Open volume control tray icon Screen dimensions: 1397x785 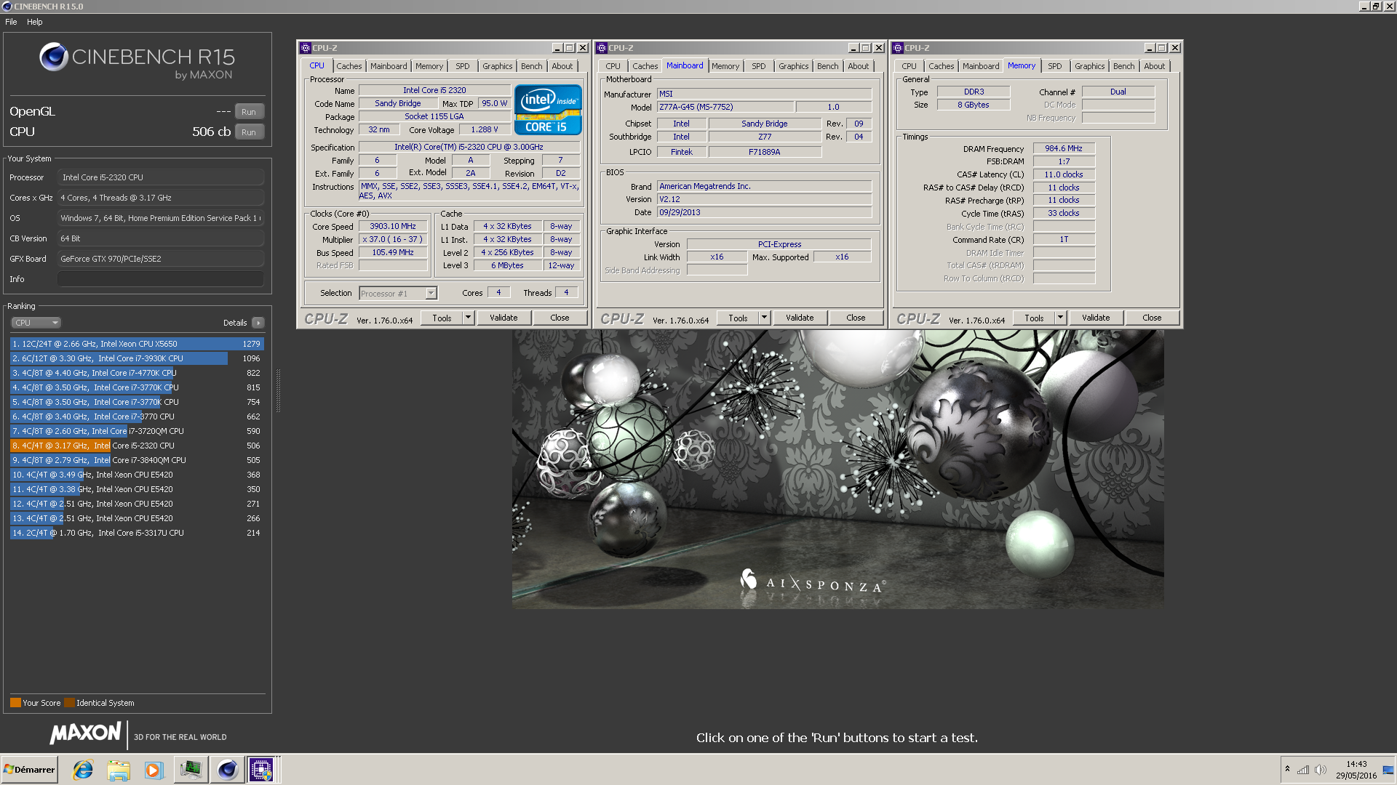tap(1321, 770)
